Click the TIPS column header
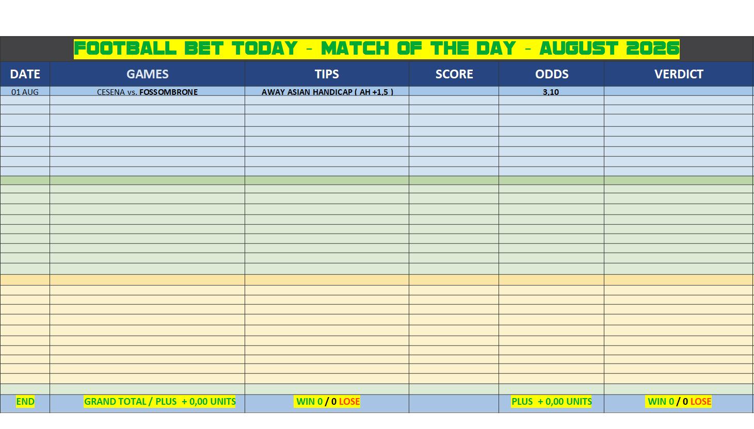Viewport: 754px width, 429px height. [327, 74]
